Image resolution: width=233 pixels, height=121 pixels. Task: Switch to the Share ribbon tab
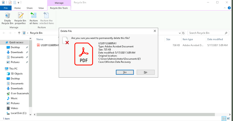(x=29, y=8)
